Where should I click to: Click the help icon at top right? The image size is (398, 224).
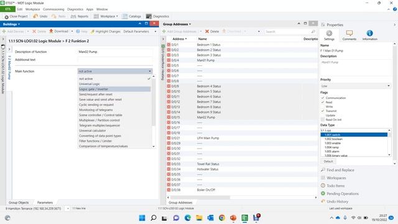click(395, 9)
